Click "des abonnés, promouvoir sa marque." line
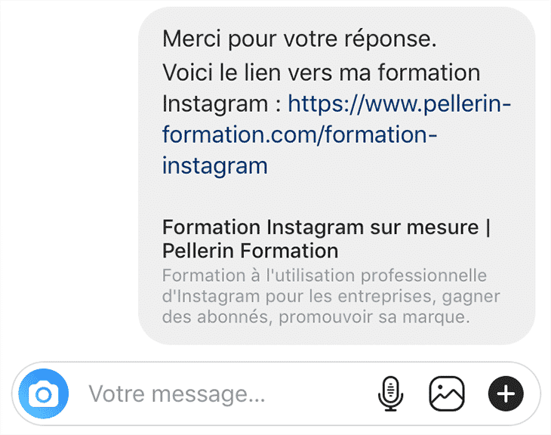This screenshot has height=435, width=551. tap(316, 317)
